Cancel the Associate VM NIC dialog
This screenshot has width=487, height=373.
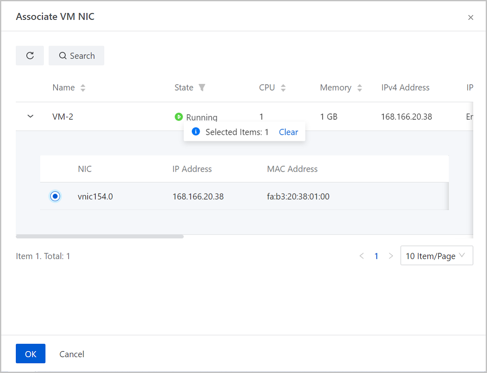tap(72, 354)
